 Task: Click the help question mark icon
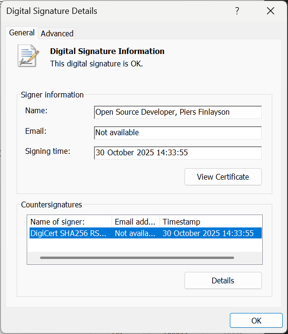[x=237, y=11]
